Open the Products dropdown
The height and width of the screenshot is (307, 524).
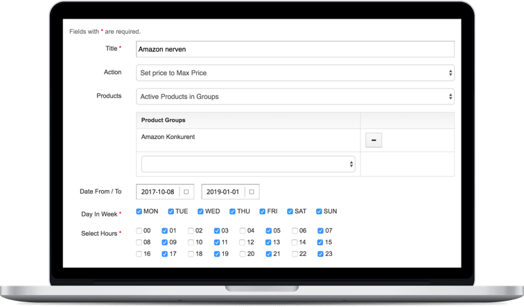click(295, 96)
